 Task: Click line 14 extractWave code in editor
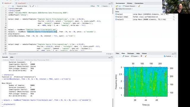click(42, 36)
